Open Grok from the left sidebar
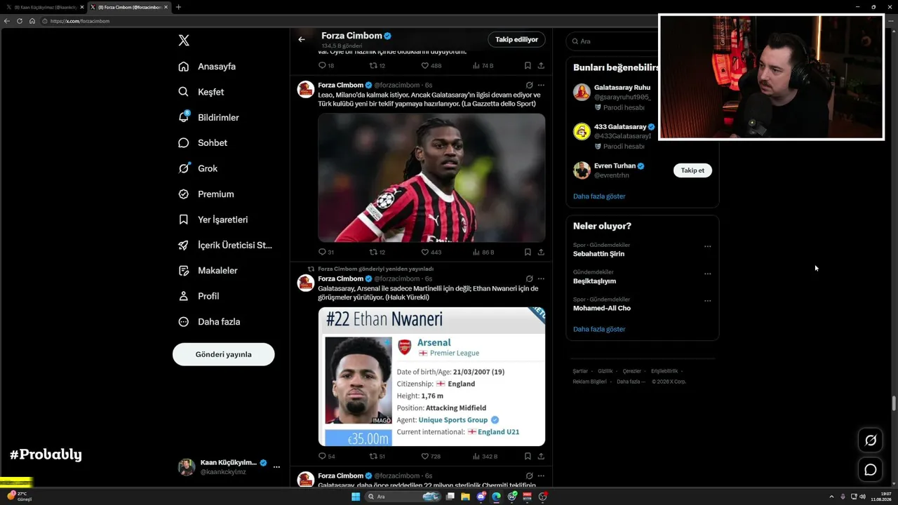The image size is (898, 505). (198, 168)
